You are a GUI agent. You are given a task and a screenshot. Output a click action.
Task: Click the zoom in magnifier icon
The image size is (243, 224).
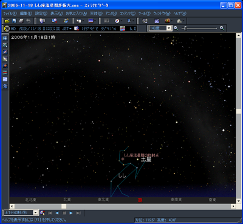click(222, 29)
